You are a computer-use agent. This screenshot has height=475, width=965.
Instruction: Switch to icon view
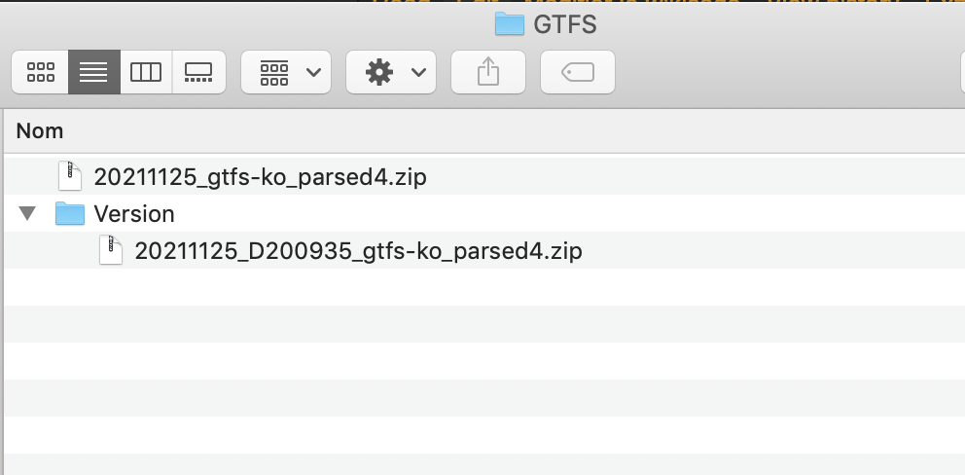[41, 72]
